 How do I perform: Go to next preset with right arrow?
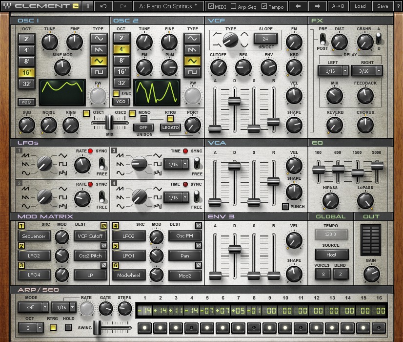tap(318, 6)
